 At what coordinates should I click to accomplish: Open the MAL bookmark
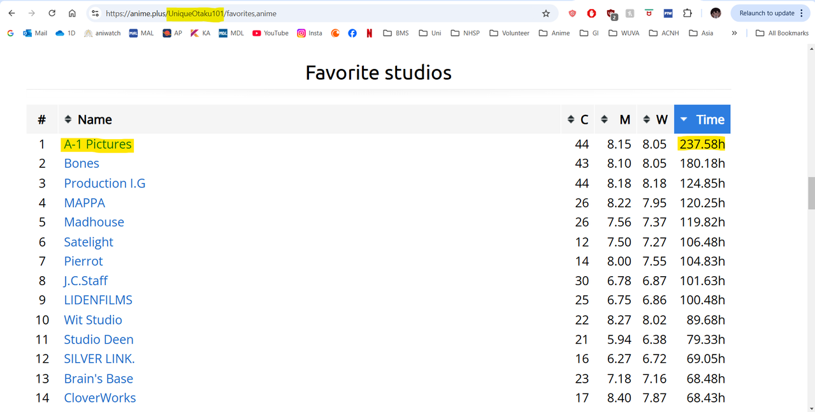point(141,33)
